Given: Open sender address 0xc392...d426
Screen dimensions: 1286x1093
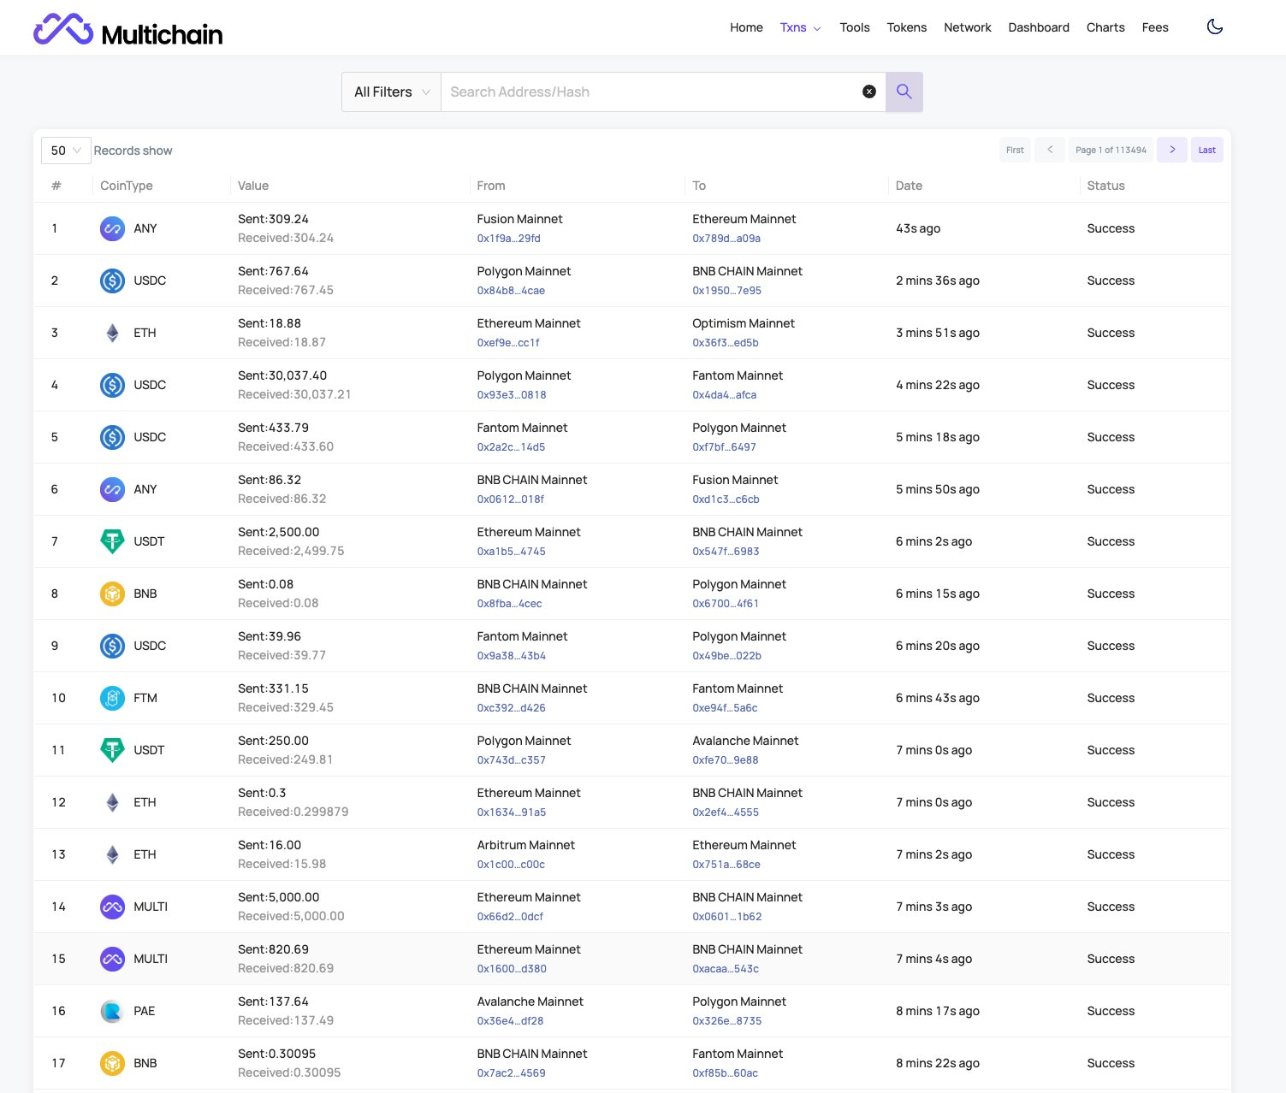Looking at the screenshot, I should (511, 708).
